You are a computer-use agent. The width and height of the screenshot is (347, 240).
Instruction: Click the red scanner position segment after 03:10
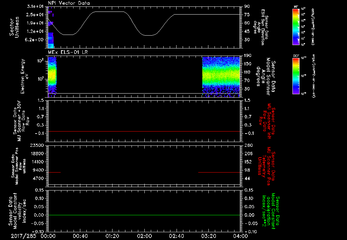(219, 172)
